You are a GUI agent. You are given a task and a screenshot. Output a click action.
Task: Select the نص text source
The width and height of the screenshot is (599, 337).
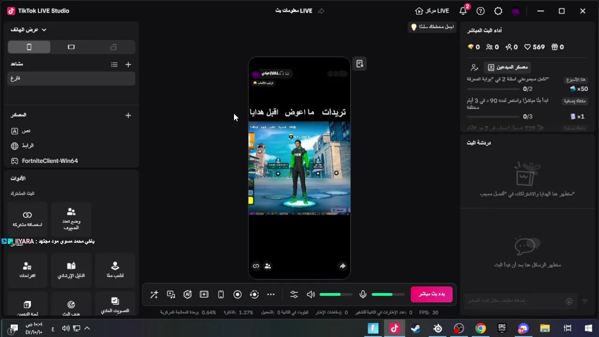(72, 131)
